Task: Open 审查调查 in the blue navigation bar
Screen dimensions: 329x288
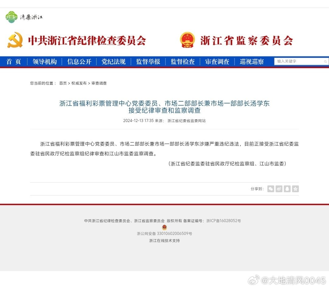Action: 217,62
